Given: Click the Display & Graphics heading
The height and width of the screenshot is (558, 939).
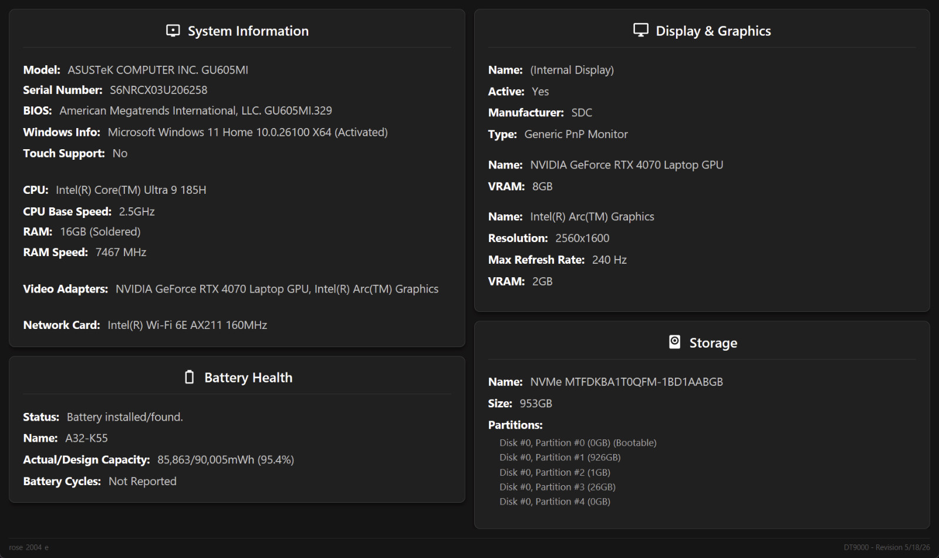Looking at the screenshot, I should [713, 31].
